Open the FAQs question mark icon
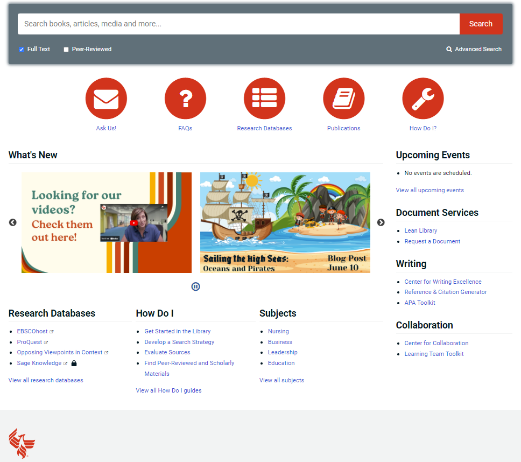 pos(185,99)
